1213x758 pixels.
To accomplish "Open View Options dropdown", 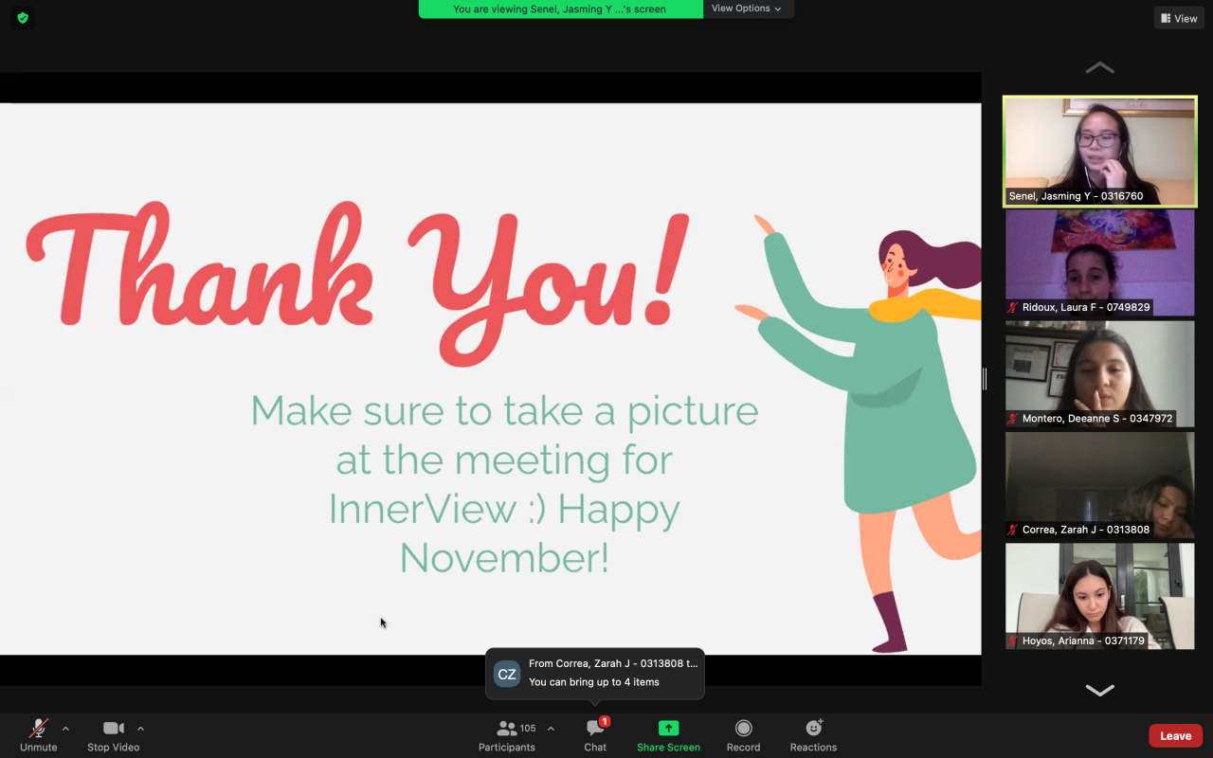I will 747,9.
